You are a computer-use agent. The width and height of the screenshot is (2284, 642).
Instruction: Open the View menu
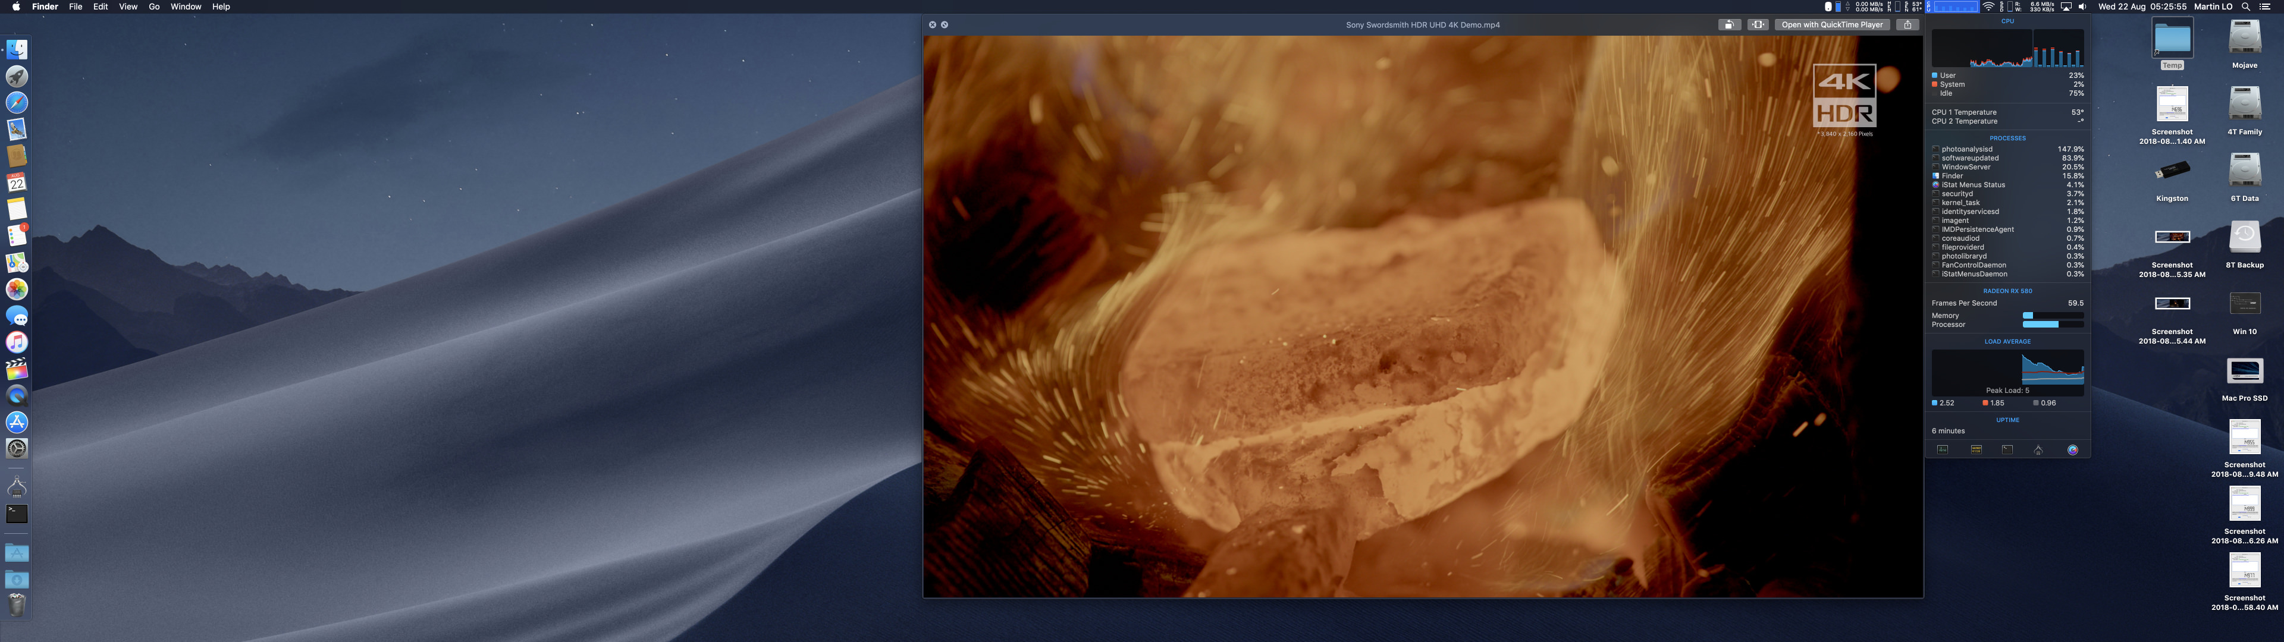[x=128, y=6]
